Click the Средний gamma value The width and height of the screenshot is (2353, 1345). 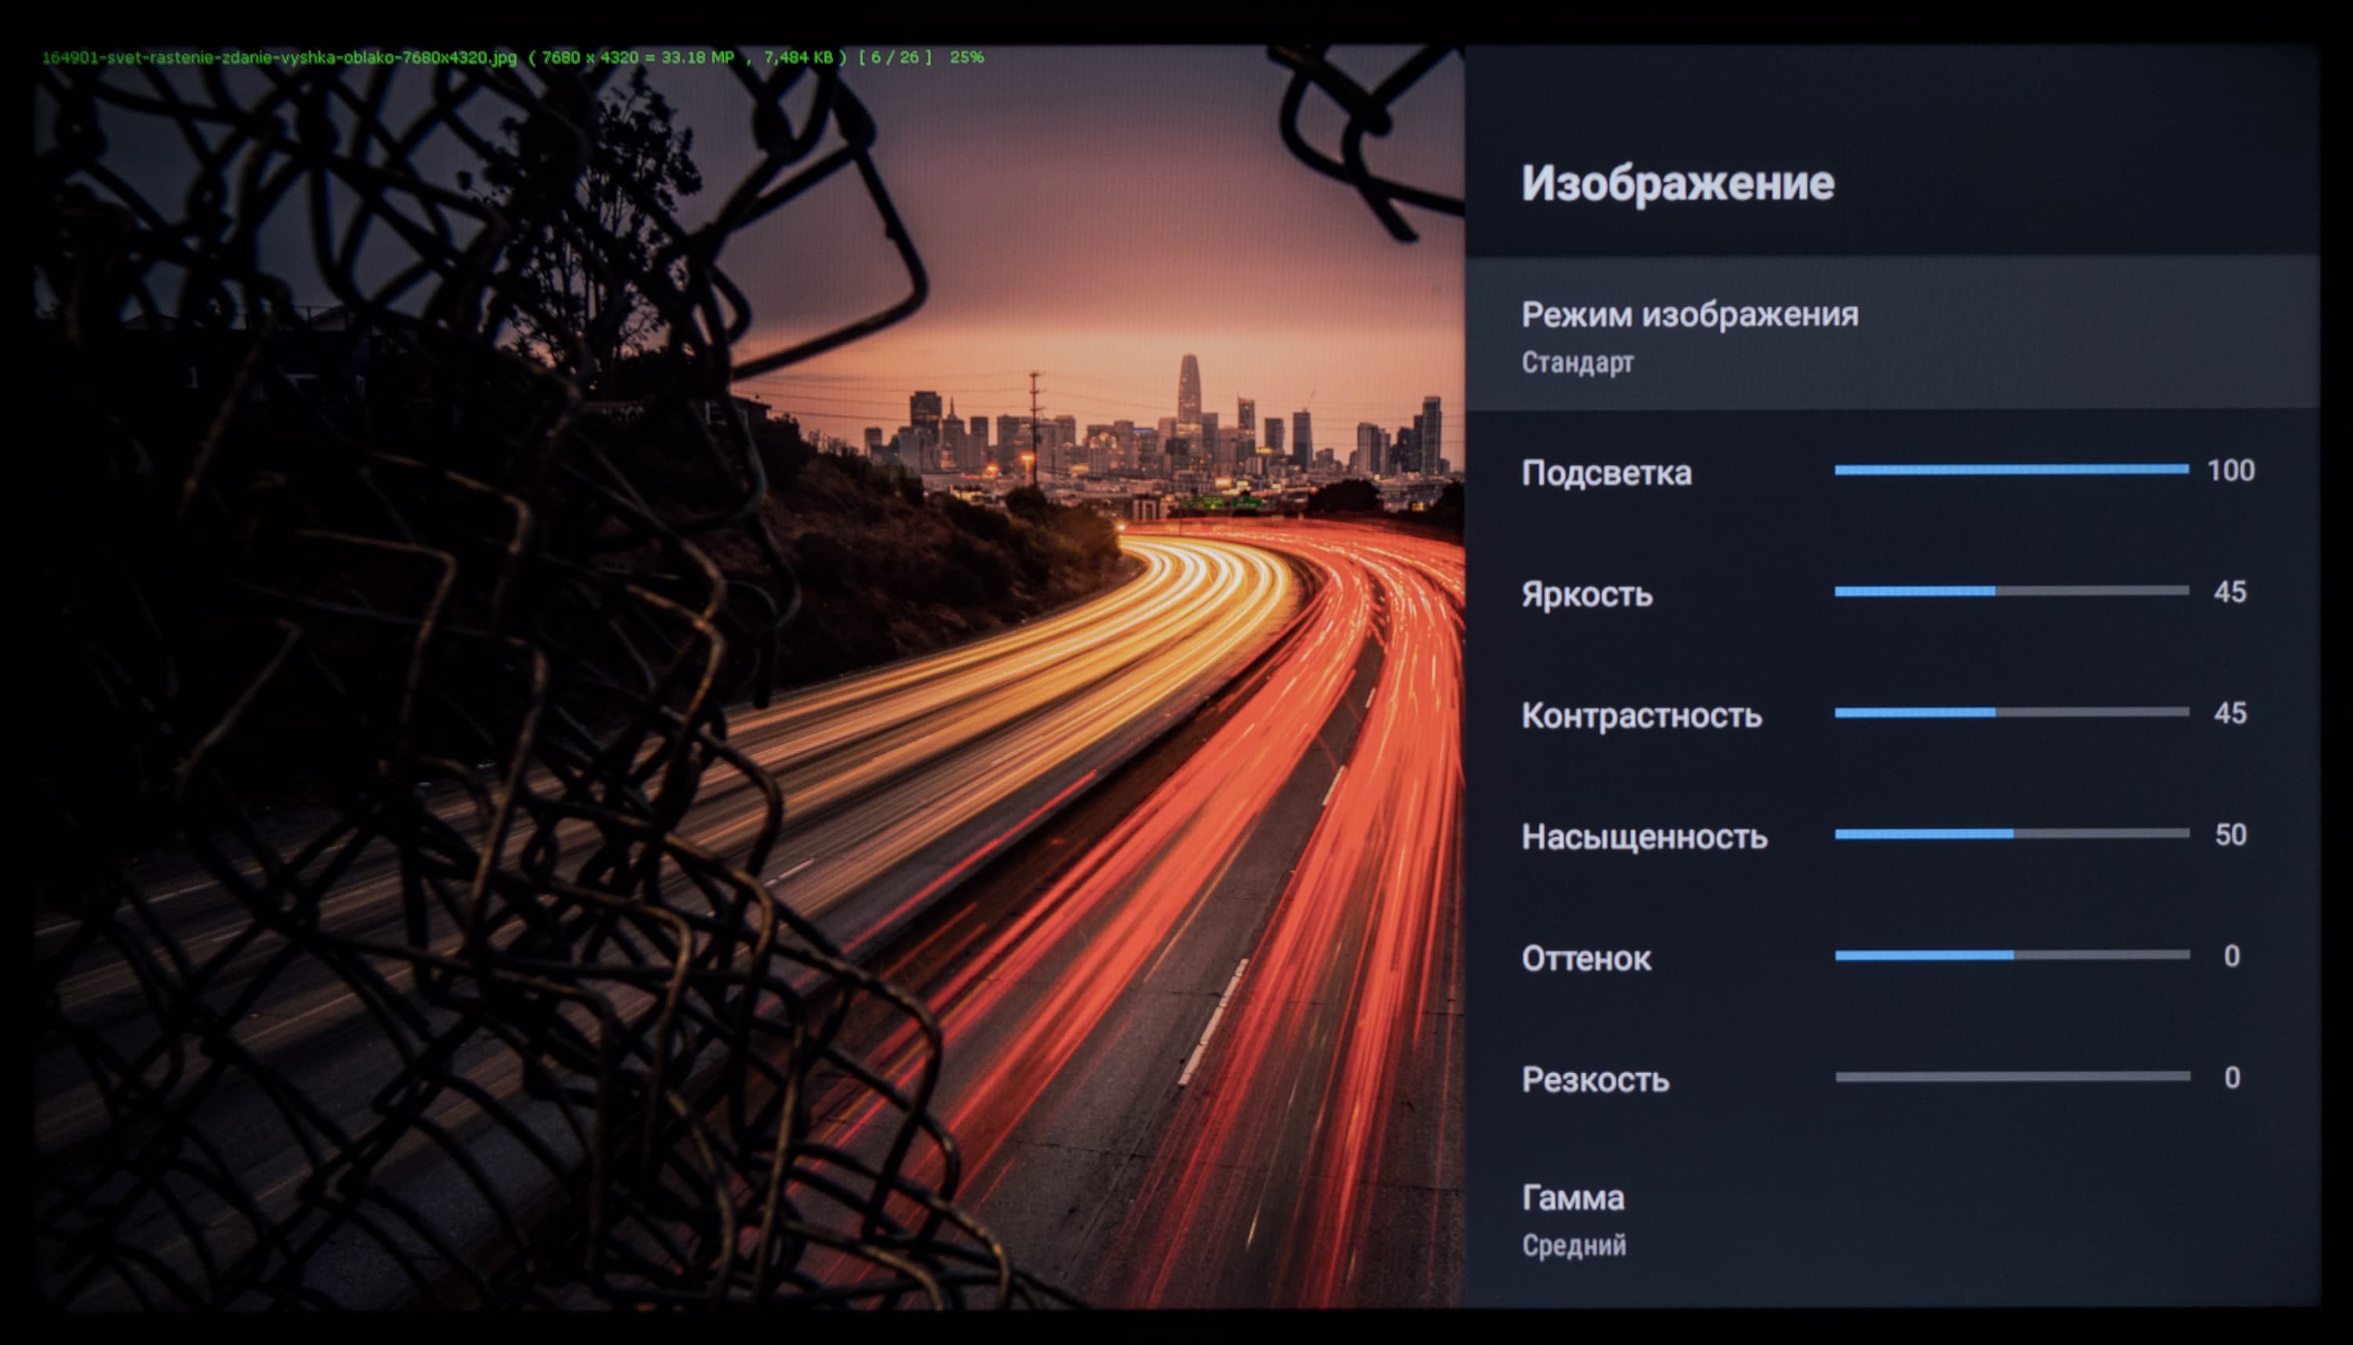pyautogui.click(x=1573, y=1246)
